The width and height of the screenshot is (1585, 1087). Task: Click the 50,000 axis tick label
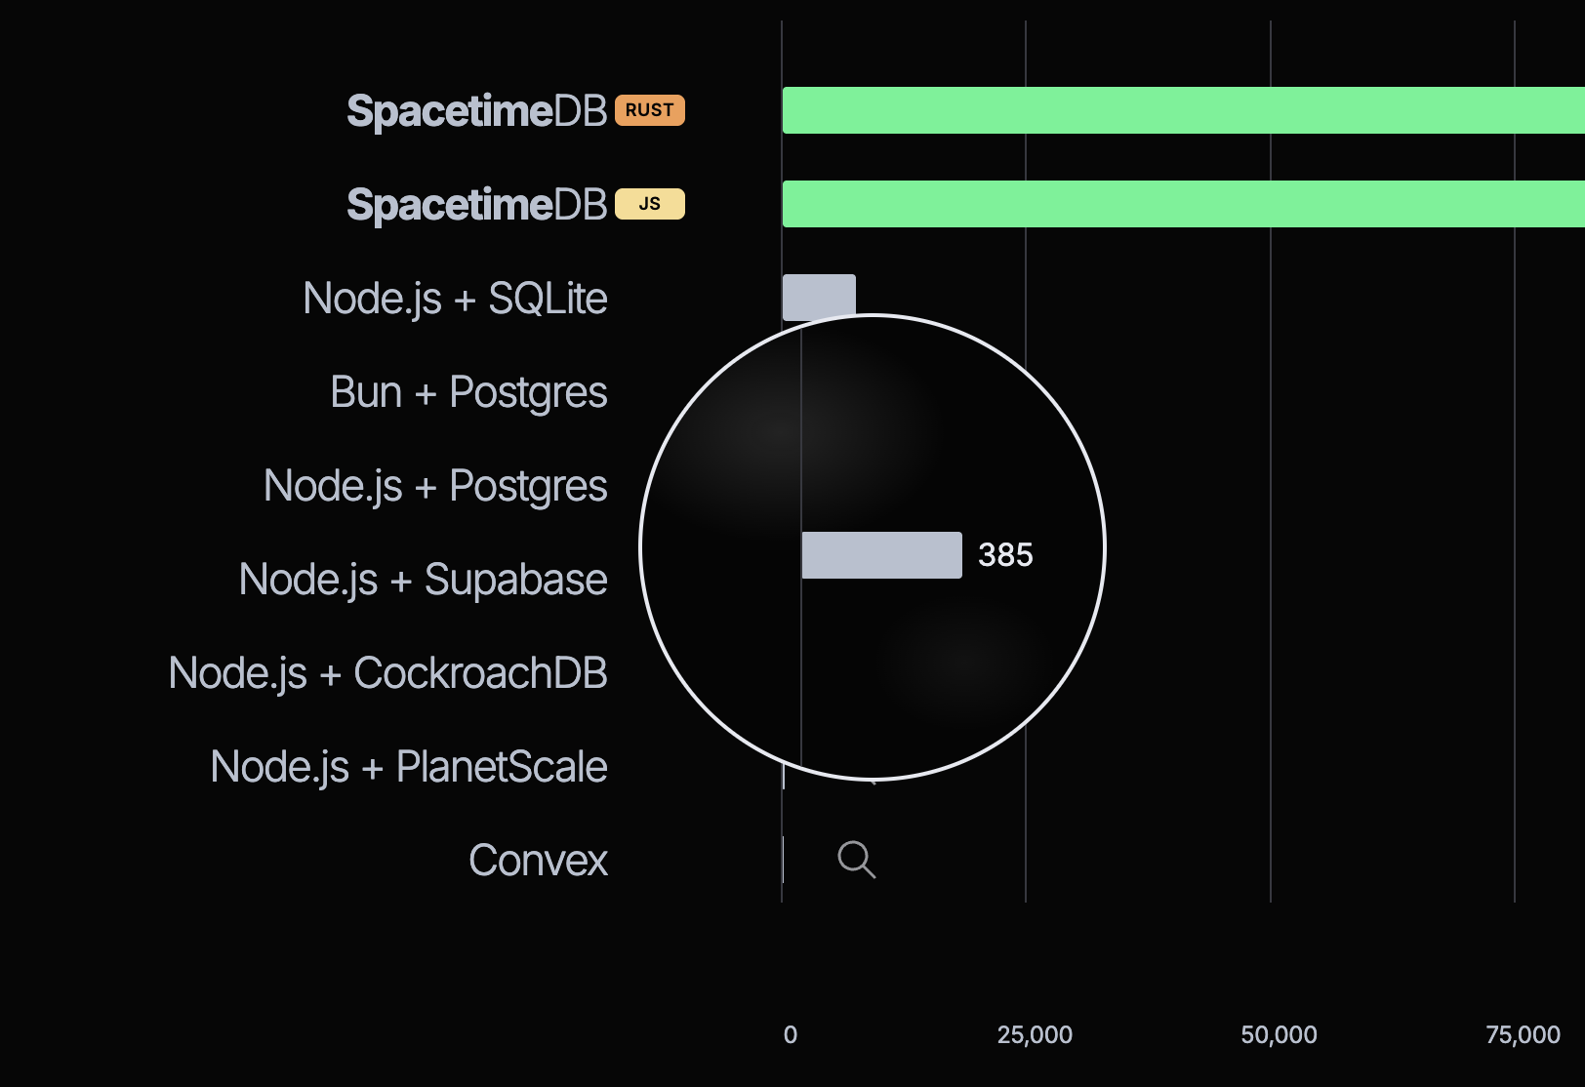pos(1279,1034)
